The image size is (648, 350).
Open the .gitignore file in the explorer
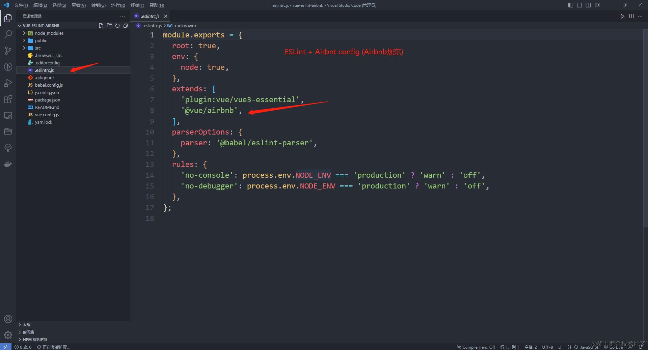coord(73,78)
